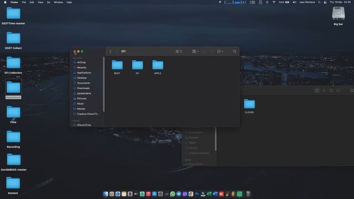Open the OC folder in EFI window
Image resolution: width=354 pixels, height=199 pixels.
click(138, 67)
